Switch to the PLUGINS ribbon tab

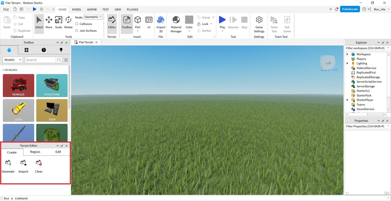133,9
